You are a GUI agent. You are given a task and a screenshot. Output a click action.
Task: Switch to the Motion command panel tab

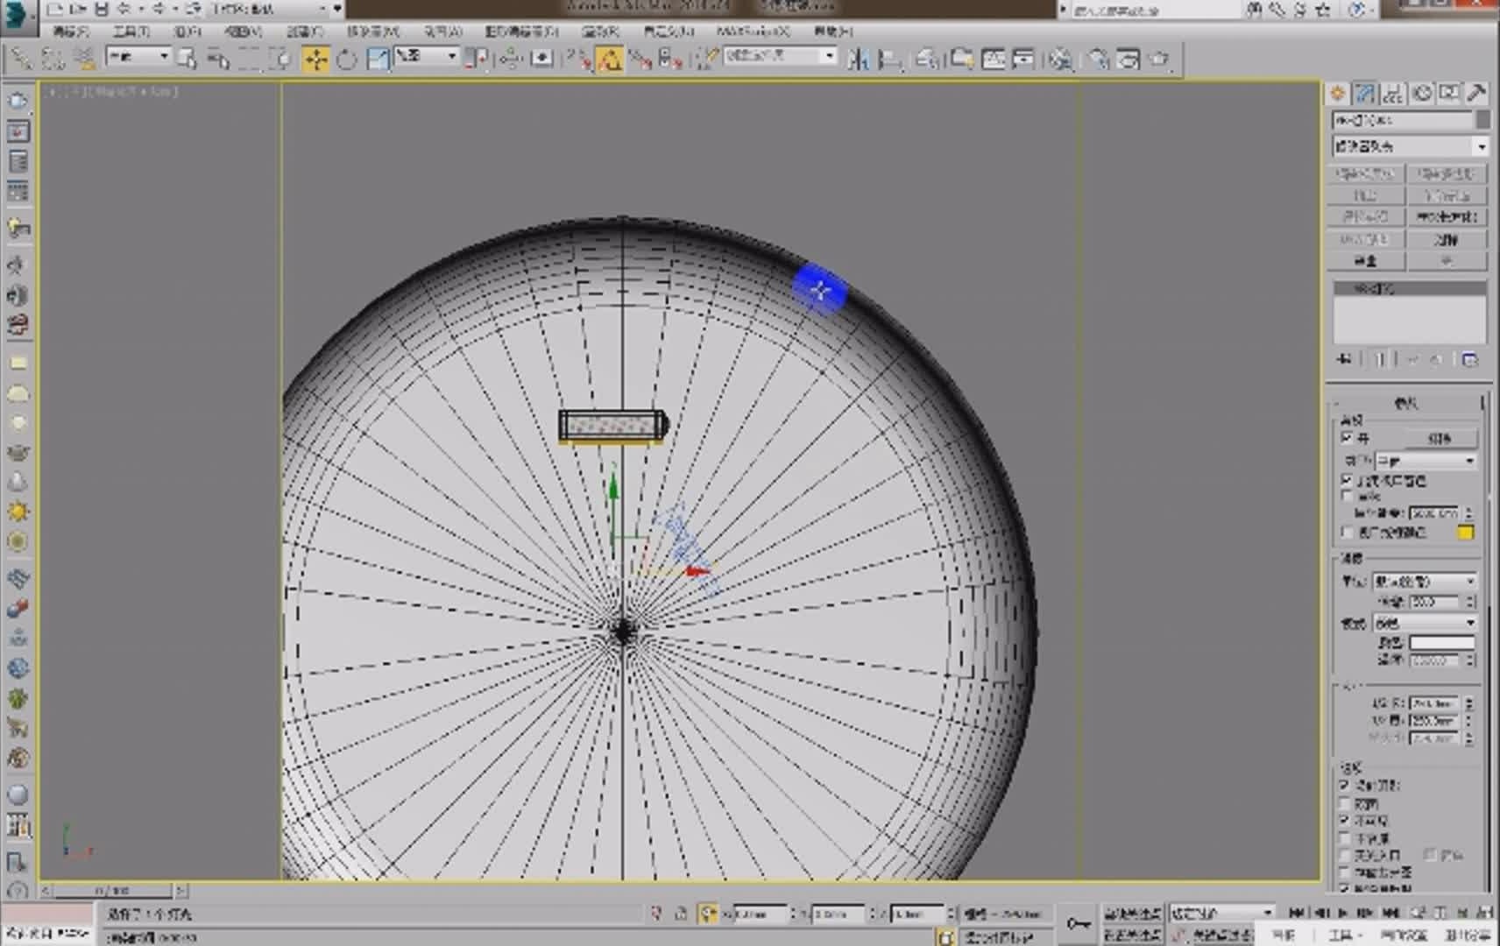pyautogui.click(x=1422, y=93)
